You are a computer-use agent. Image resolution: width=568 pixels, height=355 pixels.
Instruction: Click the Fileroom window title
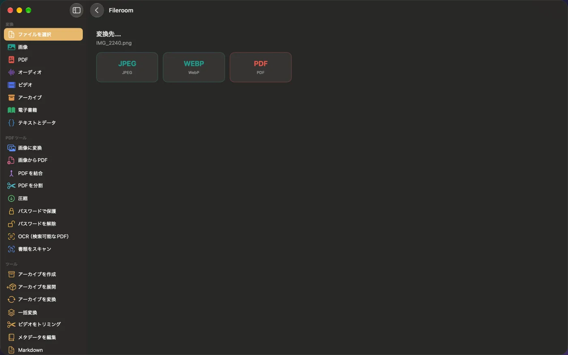pos(121,10)
